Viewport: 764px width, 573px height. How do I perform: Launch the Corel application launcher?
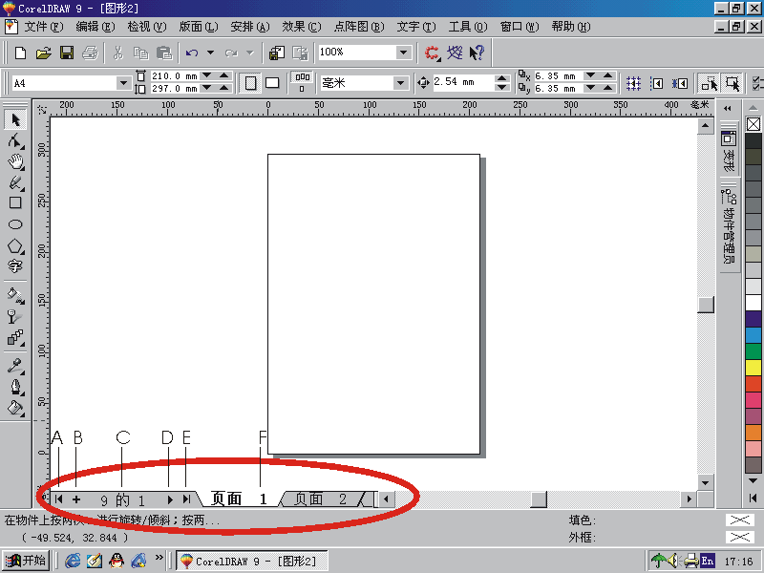[432, 53]
